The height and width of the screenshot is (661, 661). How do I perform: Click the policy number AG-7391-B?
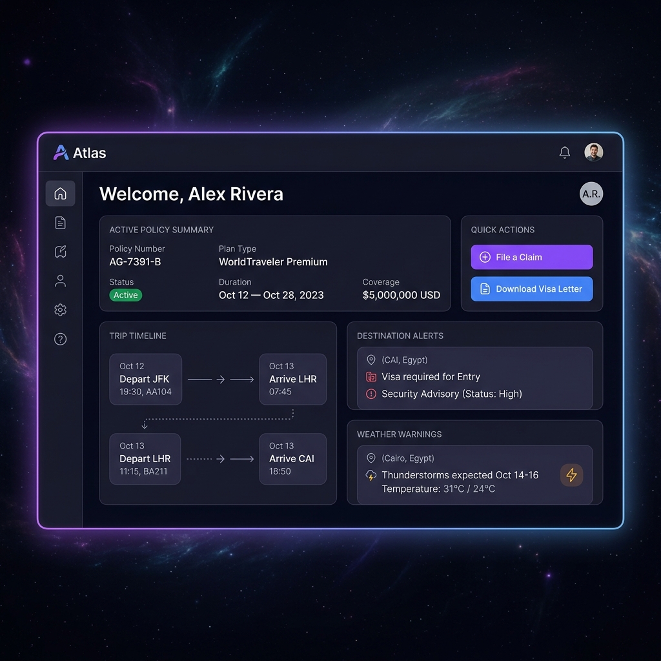[135, 262]
